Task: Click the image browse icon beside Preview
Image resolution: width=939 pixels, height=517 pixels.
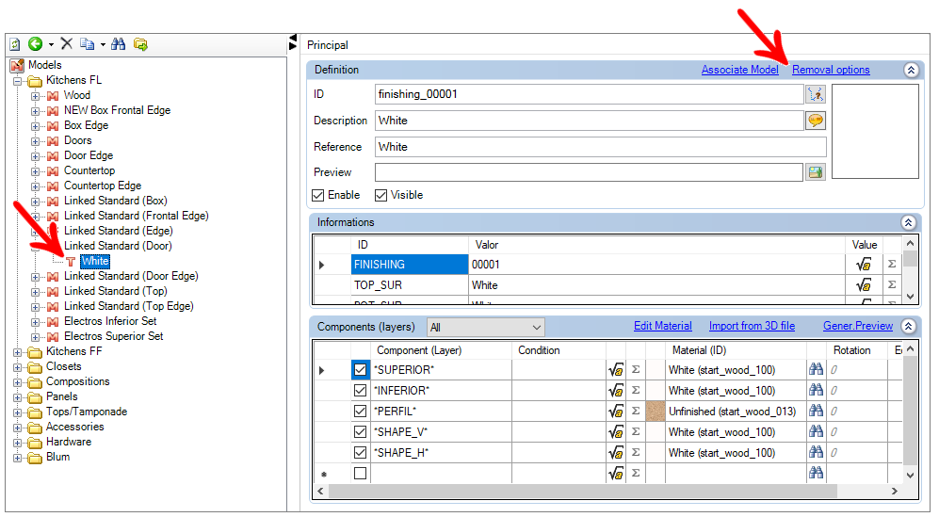Action: click(x=815, y=172)
